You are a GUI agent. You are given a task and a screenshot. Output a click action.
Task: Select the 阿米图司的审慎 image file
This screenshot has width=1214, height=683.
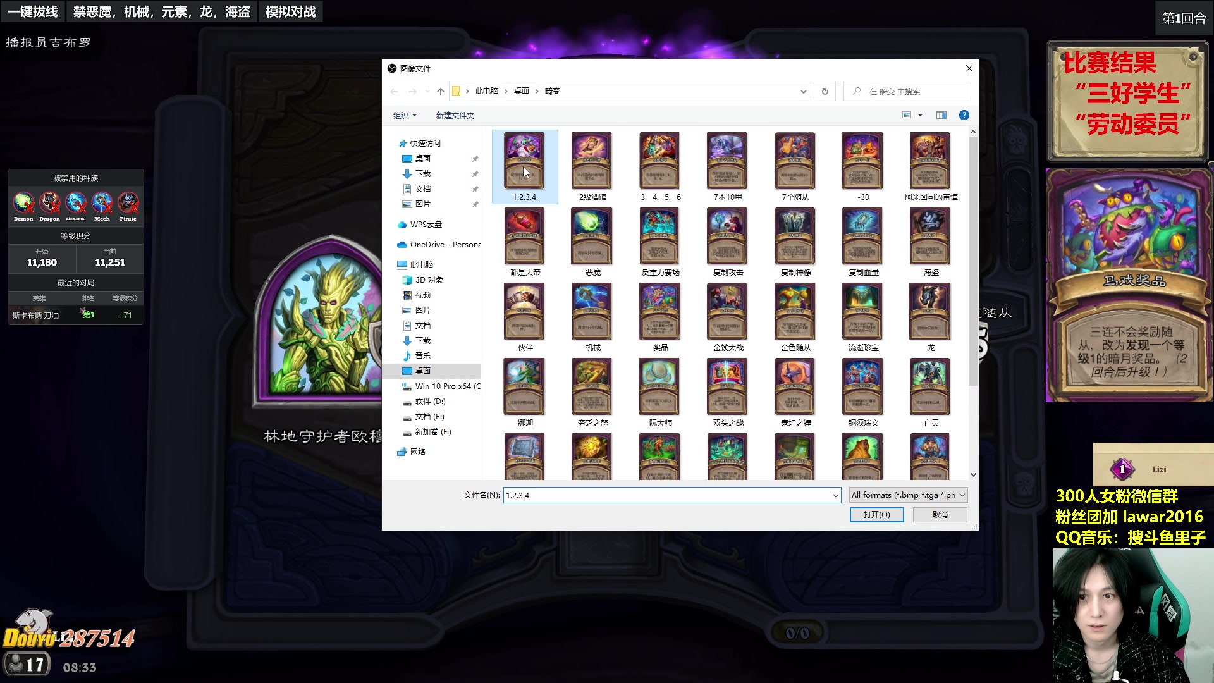tap(931, 166)
